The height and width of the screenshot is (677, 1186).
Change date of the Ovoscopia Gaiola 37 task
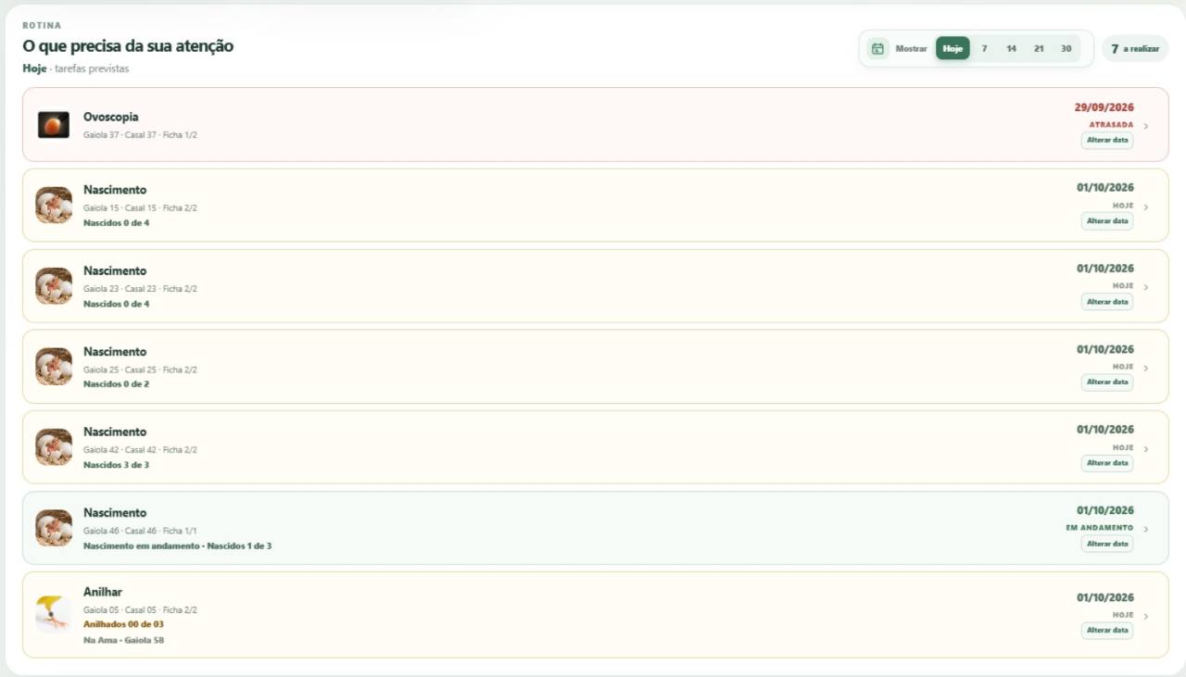pyautogui.click(x=1107, y=141)
